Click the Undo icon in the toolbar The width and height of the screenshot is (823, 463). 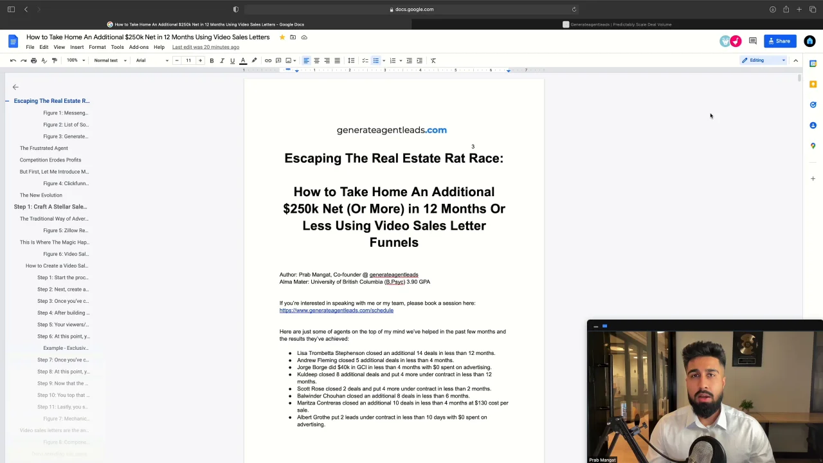click(x=13, y=60)
